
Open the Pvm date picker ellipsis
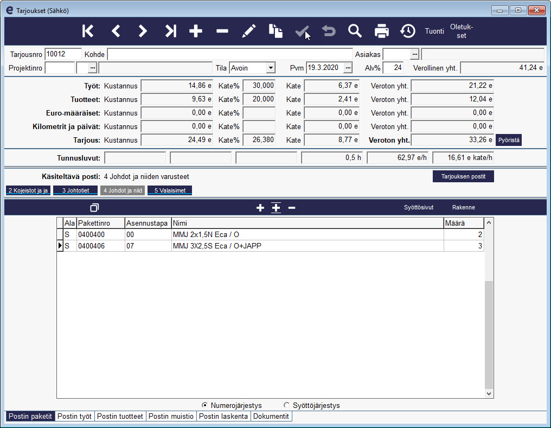(348, 68)
